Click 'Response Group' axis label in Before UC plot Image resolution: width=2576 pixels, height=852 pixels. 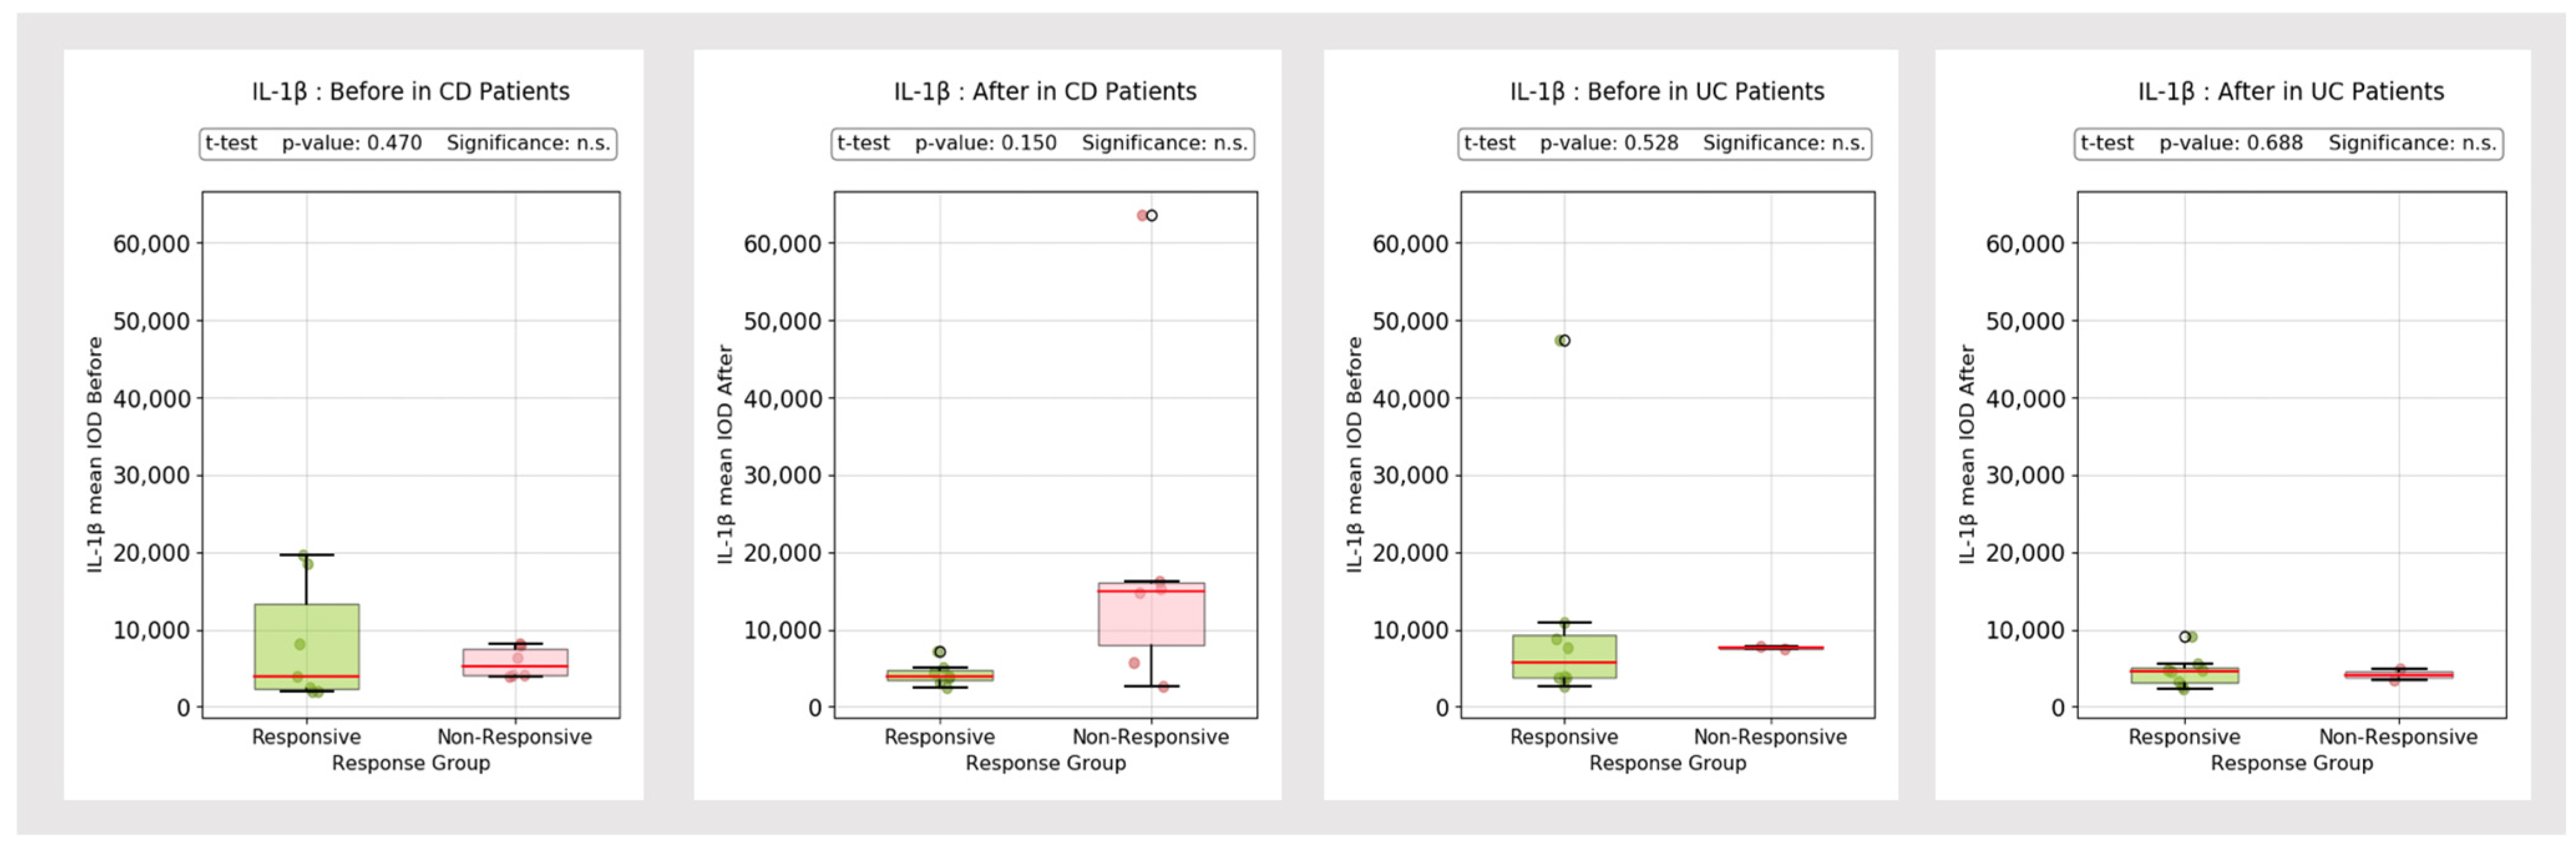(1667, 764)
